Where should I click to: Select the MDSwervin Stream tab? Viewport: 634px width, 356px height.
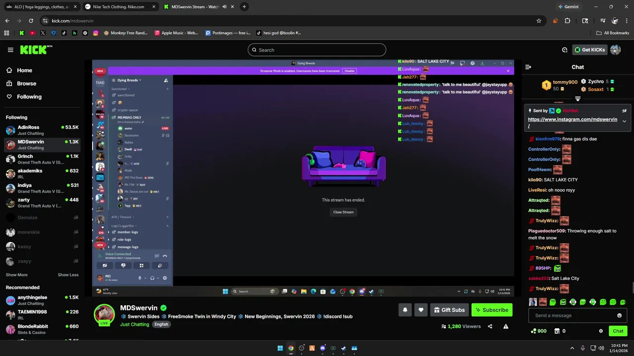[x=198, y=7]
